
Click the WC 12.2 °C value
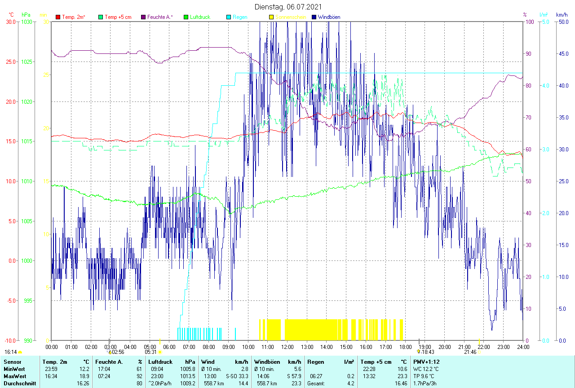pyautogui.click(x=426, y=369)
